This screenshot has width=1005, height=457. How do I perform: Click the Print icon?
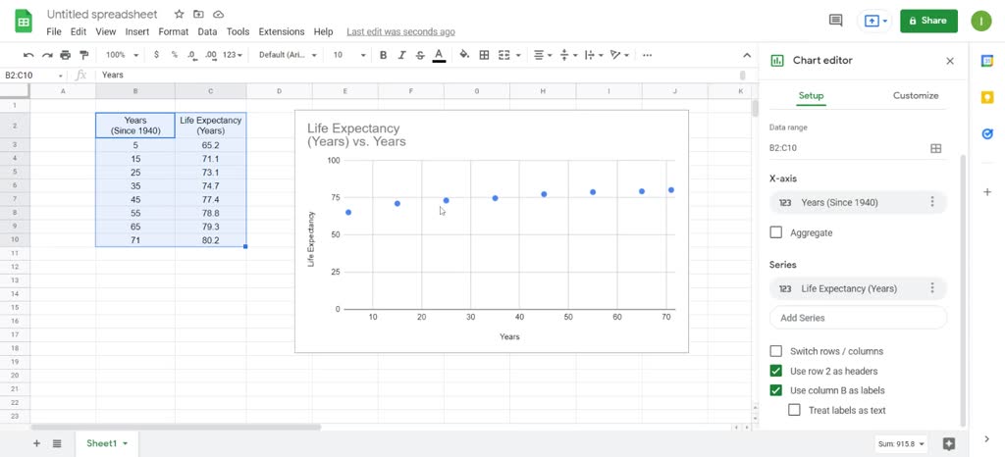click(x=66, y=55)
